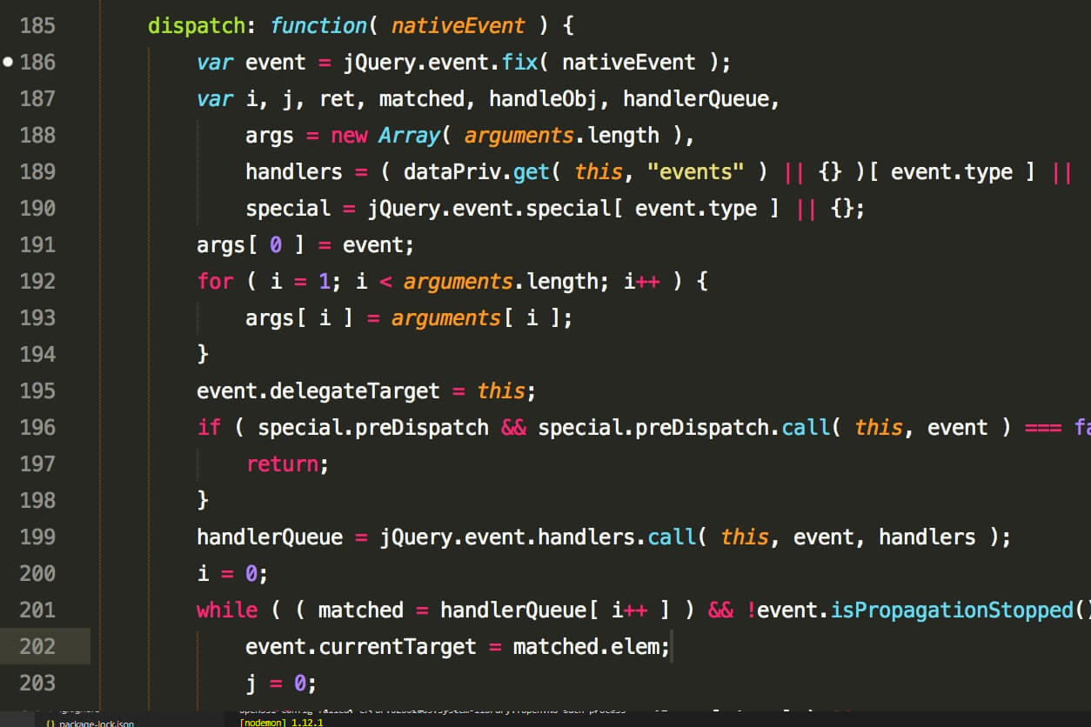Click the '[nodemon] 1.12.1' terminal output
Screen dimensions: 1091x727
click(x=282, y=722)
